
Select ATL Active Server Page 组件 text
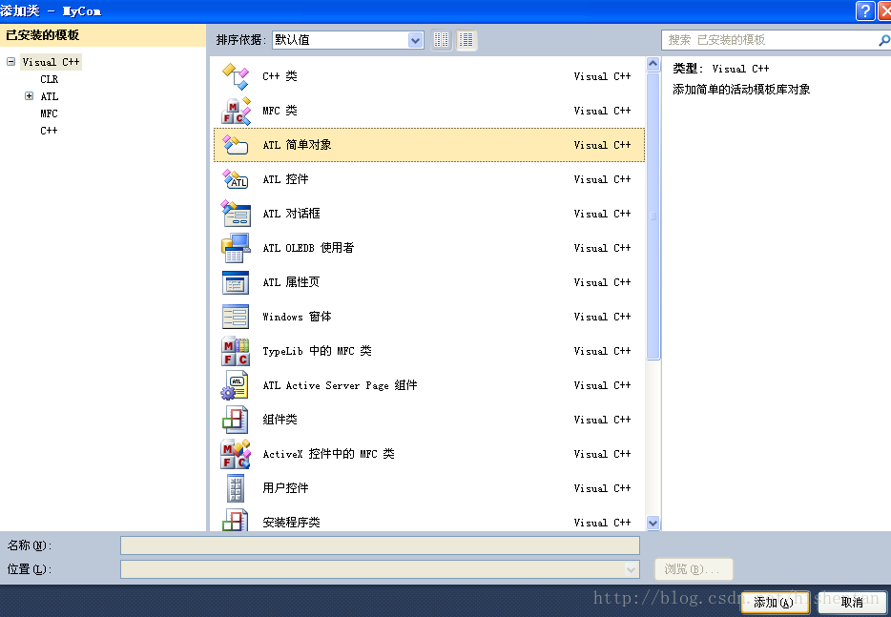(x=340, y=385)
